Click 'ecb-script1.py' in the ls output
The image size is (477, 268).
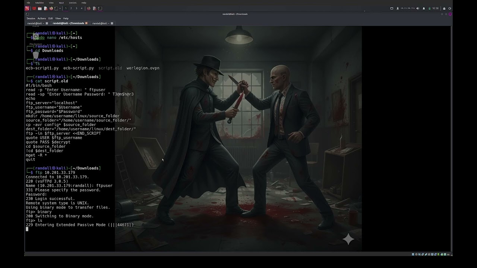[42, 68]
